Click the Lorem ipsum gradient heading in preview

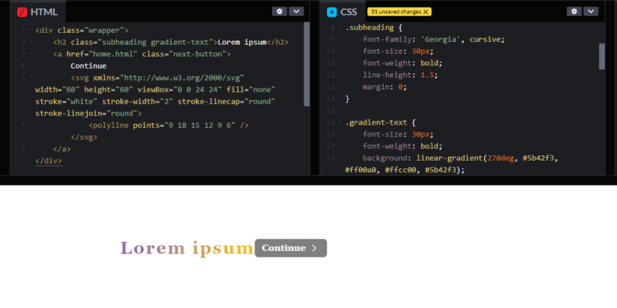187,248
